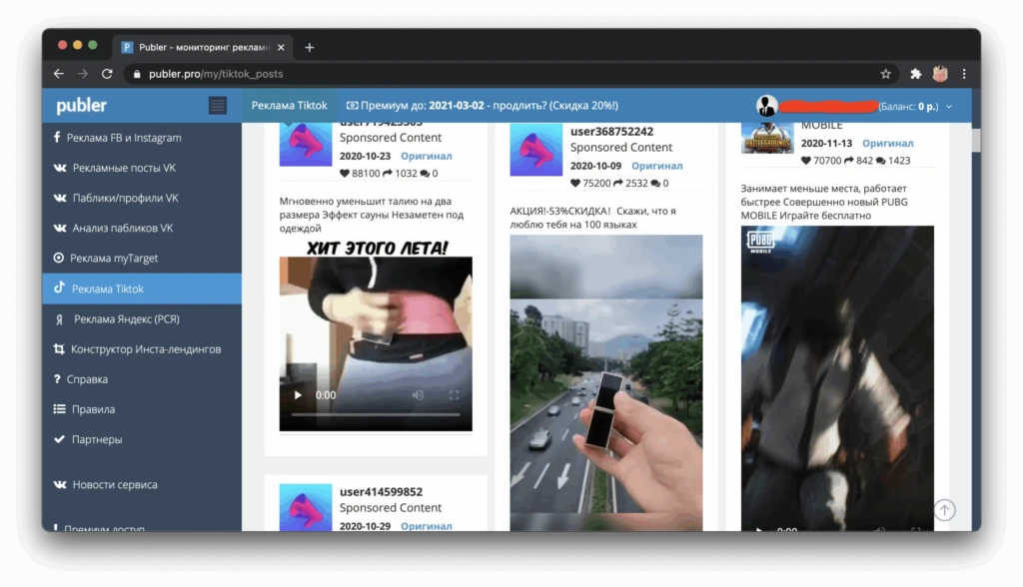Click the TikTok icon in sidebar
Viewport: 1023px width, 587px height.
tap(59, 288)
